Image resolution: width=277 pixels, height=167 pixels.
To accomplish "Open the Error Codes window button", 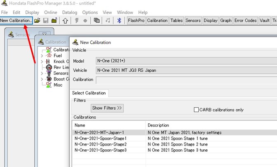I will [246, 21].
